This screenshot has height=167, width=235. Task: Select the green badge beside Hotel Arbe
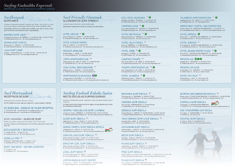[x=139, y=51]
